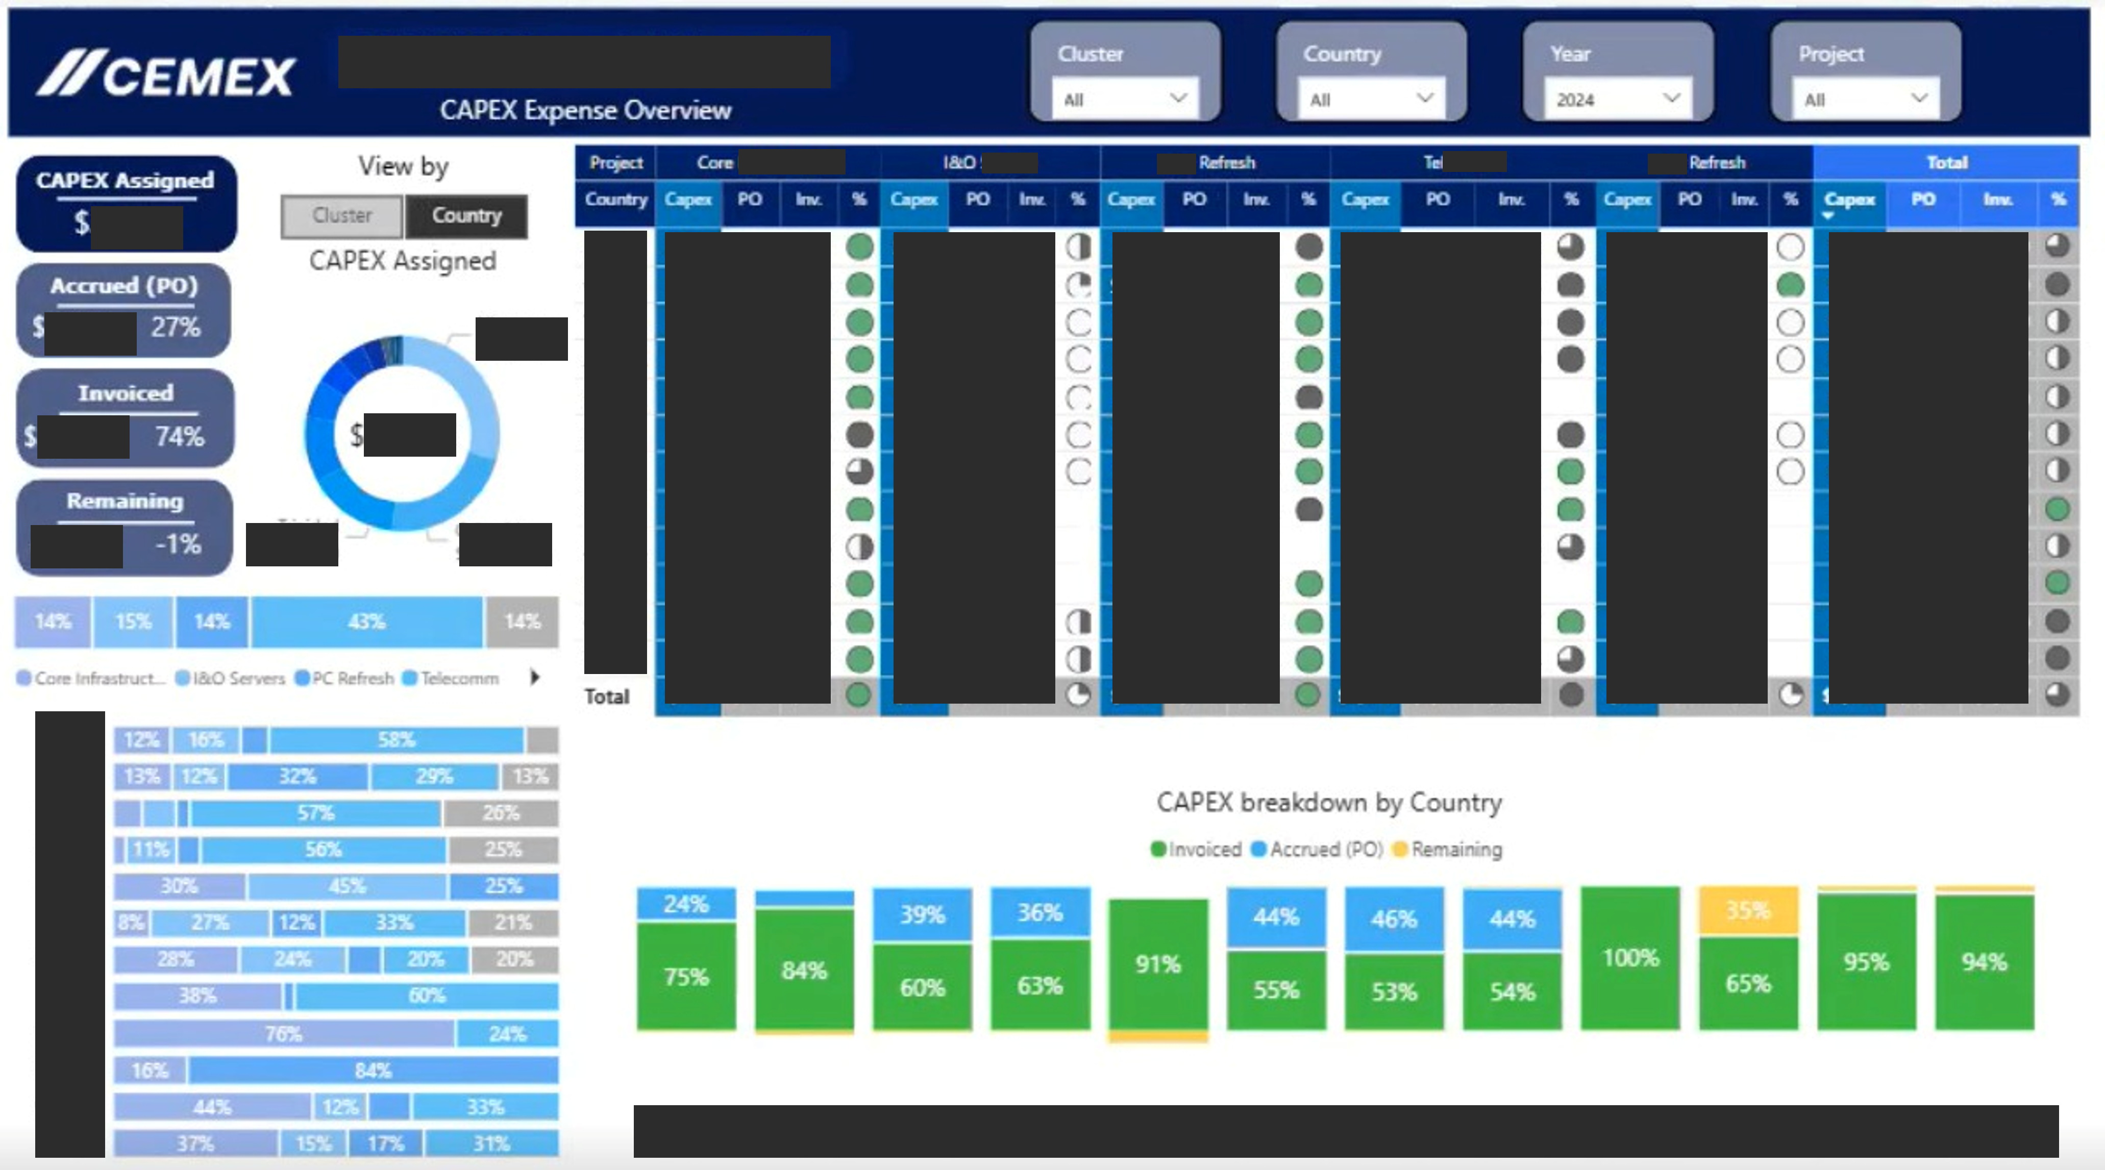The height and width of the screenshot is (1170, 2105).
Task: Select Core Infrastruct... legend marker
Action: (23, 678)
